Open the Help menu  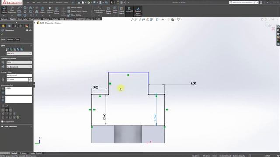[66, 3]
